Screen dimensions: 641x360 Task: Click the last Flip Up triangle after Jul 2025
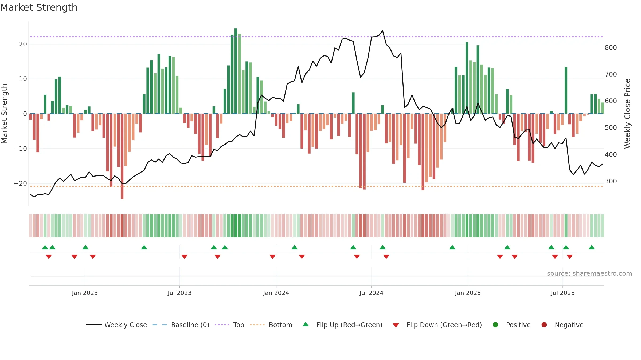[592, 247]
